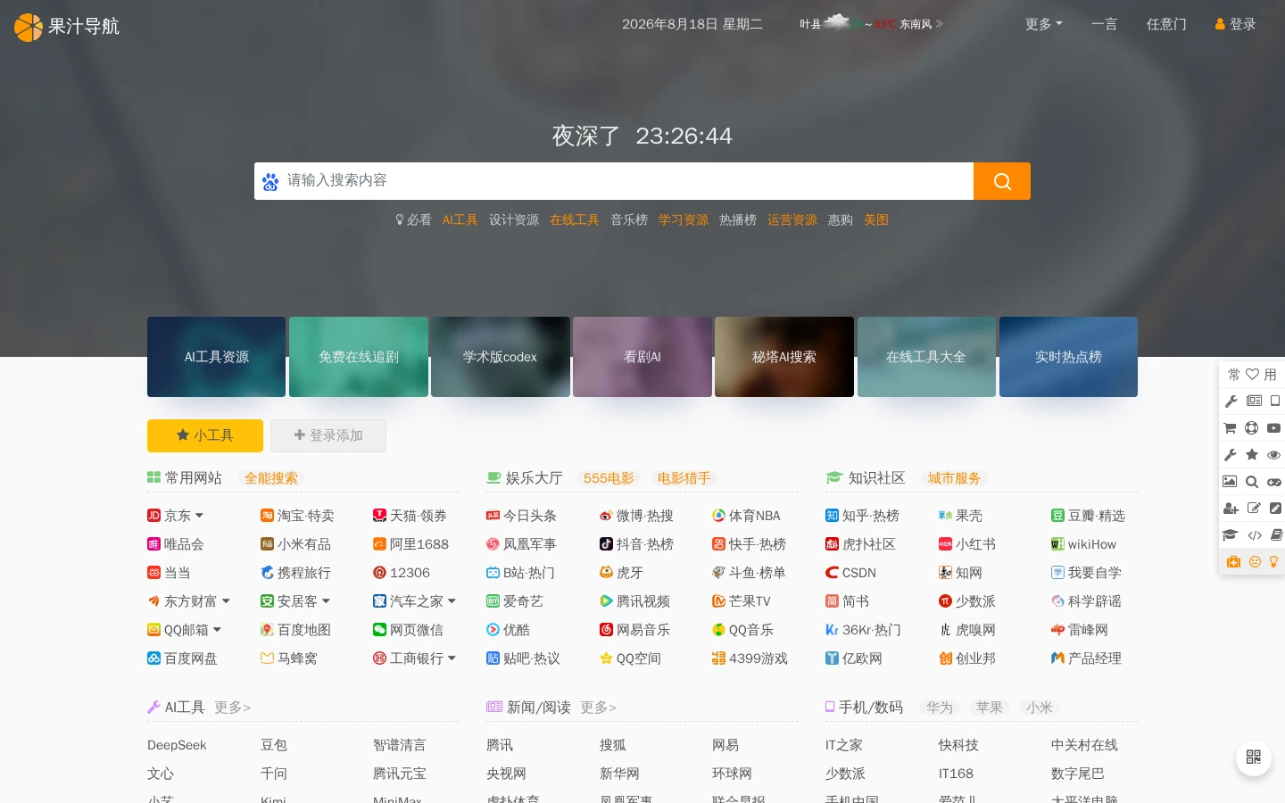Screen dimensions: 1285x803
Task: Open the gamepad icon in the side panel
Action: (x=1274, y=482)
